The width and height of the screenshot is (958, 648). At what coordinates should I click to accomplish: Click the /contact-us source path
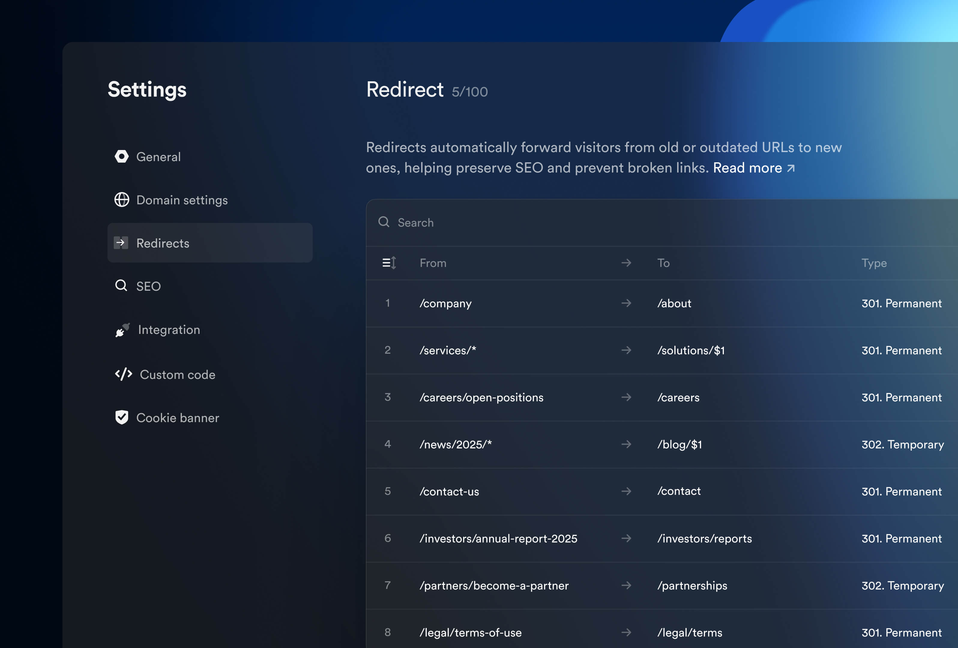point(449,491)
